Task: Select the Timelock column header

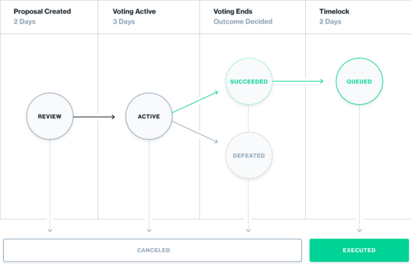Action: point(335,11)
